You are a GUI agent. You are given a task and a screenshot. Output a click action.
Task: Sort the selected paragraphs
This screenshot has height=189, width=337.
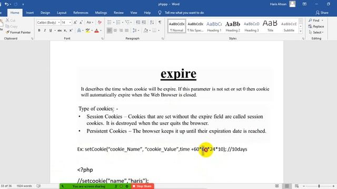[152, 23]
